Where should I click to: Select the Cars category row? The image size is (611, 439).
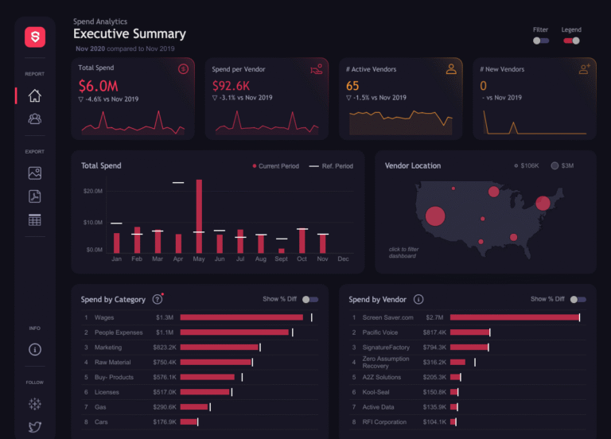(199, 422)
